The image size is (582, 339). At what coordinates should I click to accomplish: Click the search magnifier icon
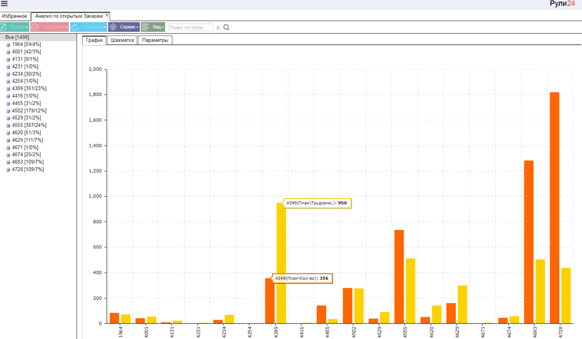[x=226, y=27]
